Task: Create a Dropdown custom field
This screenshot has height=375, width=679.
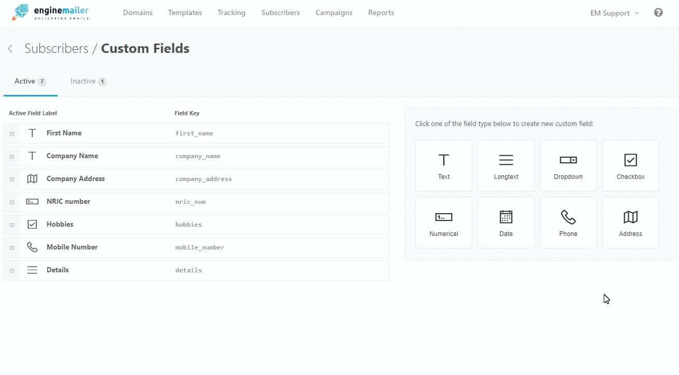Action: [568, 165]
